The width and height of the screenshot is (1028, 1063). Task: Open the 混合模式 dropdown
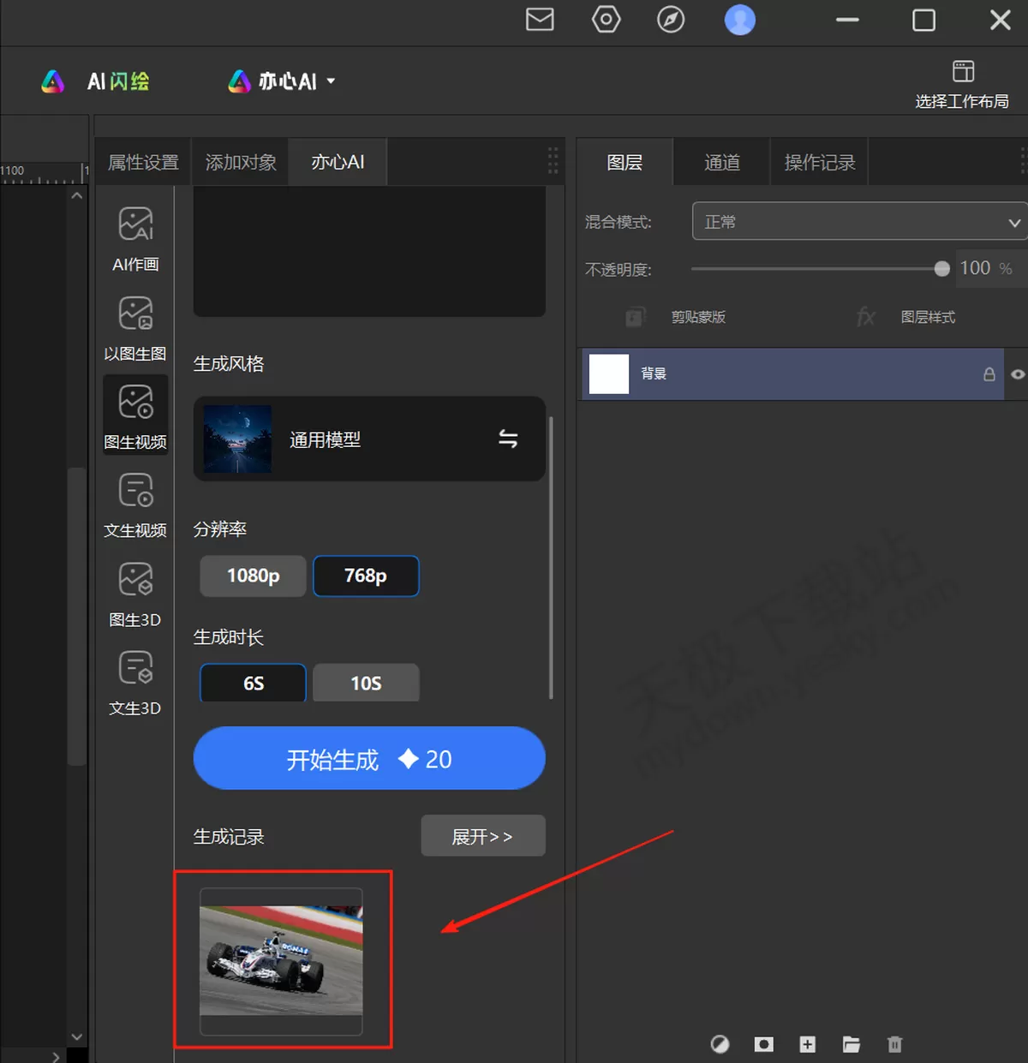[x=859, y=222]
